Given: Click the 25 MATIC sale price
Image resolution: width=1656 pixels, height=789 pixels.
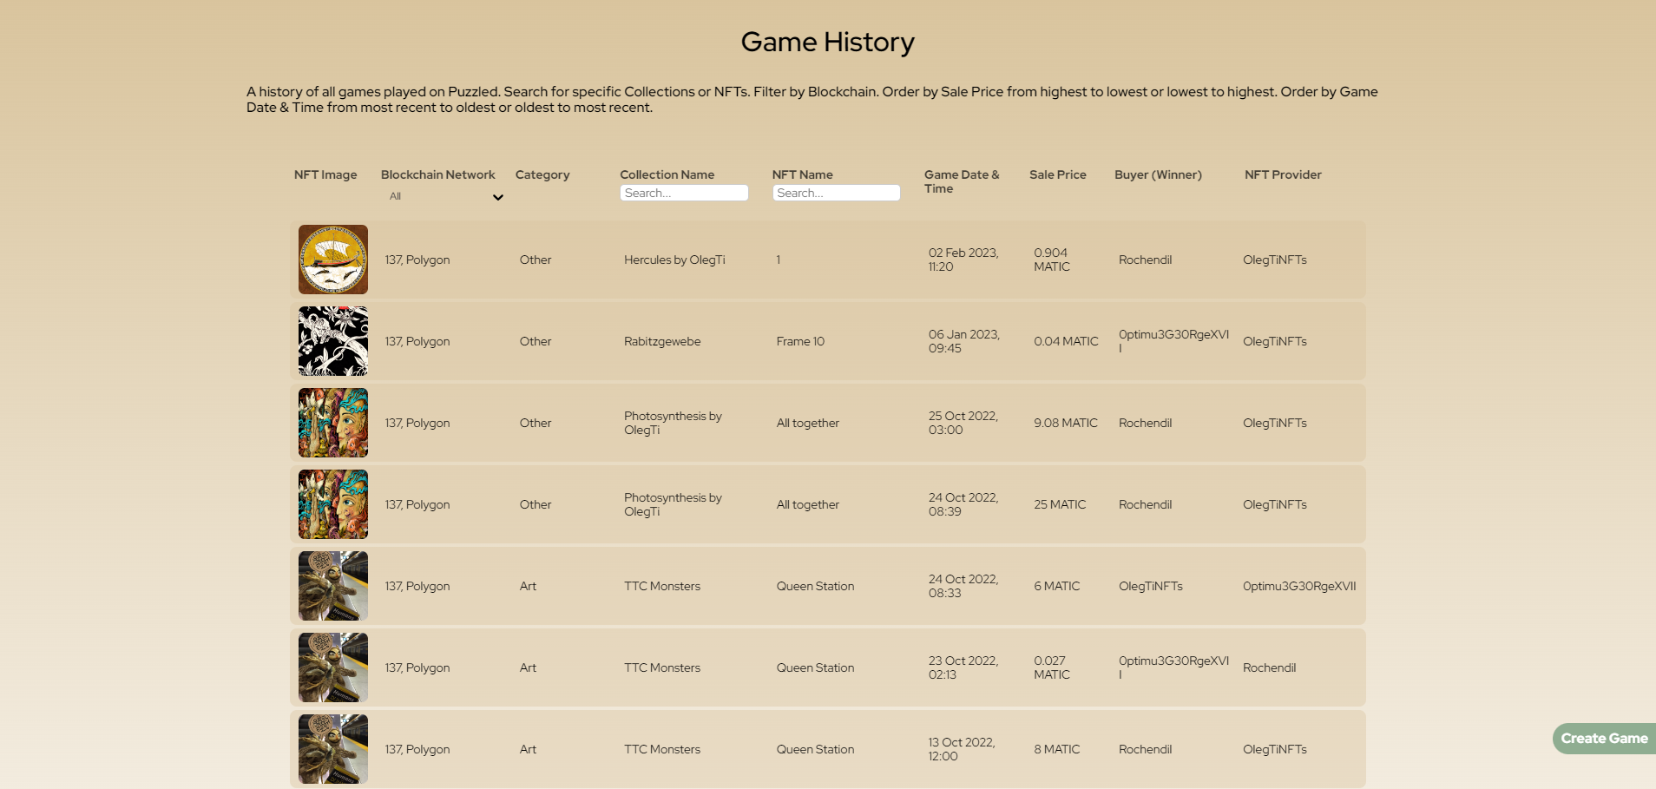Looking at the screenshot, I should 1060,504.
